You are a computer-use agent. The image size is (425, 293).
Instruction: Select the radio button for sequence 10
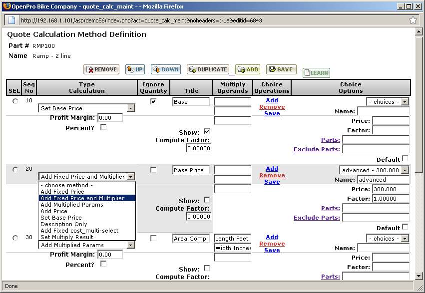click(15, 101)
